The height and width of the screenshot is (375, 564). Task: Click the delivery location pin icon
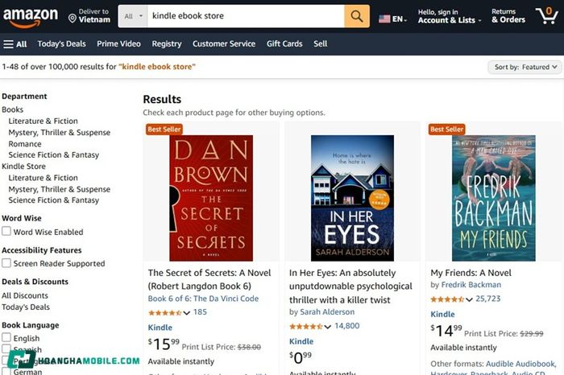[73, 18]
